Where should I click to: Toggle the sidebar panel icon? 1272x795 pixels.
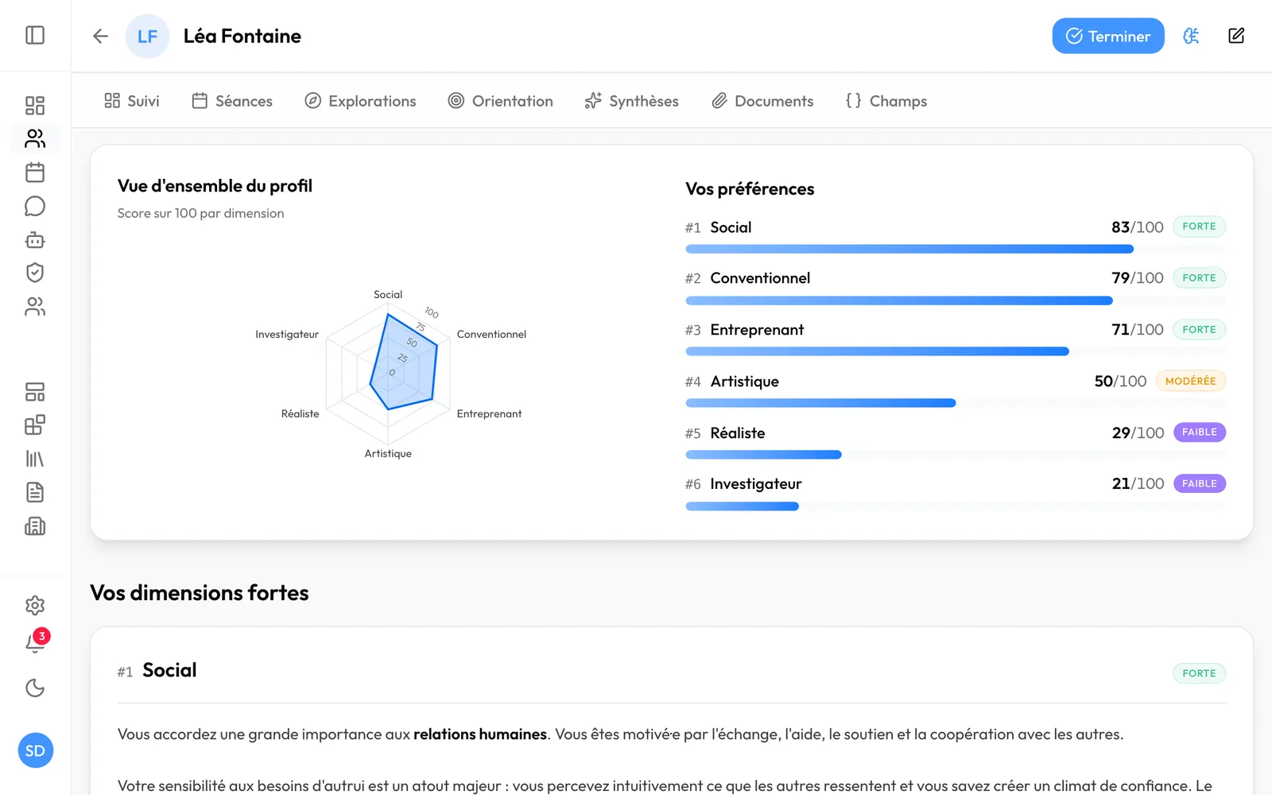pyautogui.click(x=35, y=35)
